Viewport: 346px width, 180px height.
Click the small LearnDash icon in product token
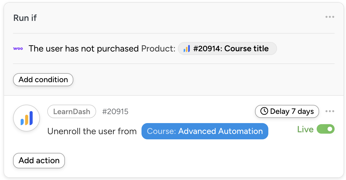click(x=187, y=49)
